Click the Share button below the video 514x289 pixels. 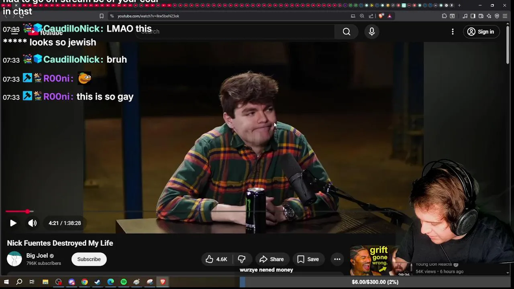272,259
